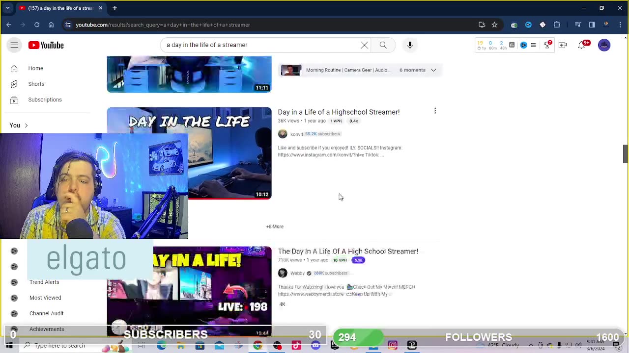This screenshot has width=629, height=353.
Task: Open the vidIQ bar chart stats icon
Action: click(x=512, y=45)
